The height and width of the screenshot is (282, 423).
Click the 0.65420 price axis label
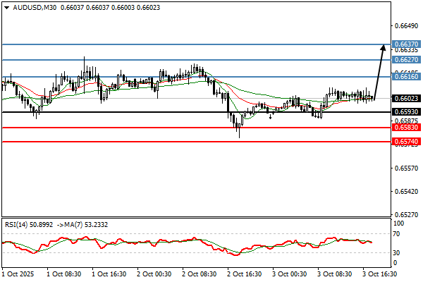(406, 192)
